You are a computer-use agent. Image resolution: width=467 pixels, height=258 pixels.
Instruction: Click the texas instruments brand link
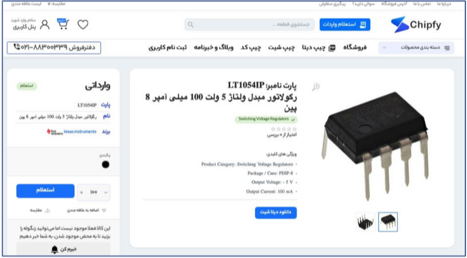coord(80,132)
